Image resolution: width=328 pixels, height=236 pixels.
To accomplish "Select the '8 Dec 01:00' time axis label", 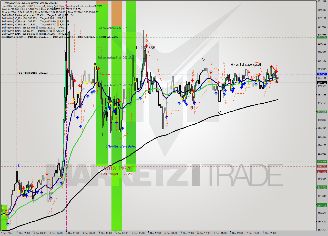I will click(x=269, y=233).
